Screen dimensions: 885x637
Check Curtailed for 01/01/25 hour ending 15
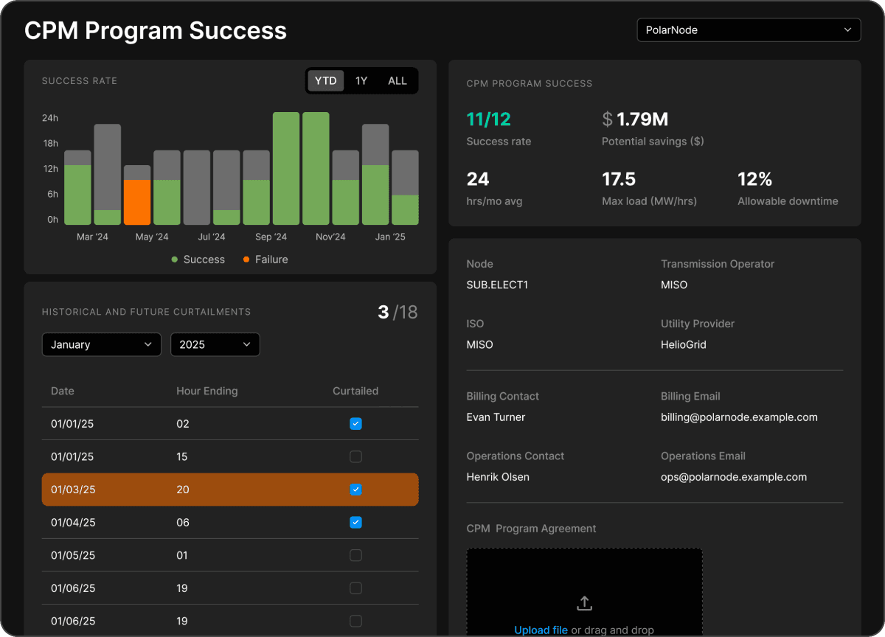tap(355, 456)
